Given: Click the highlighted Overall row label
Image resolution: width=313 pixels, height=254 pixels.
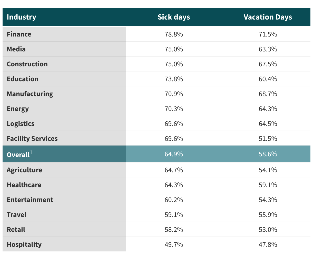Looking at the screenshot, I should (18, 155).
